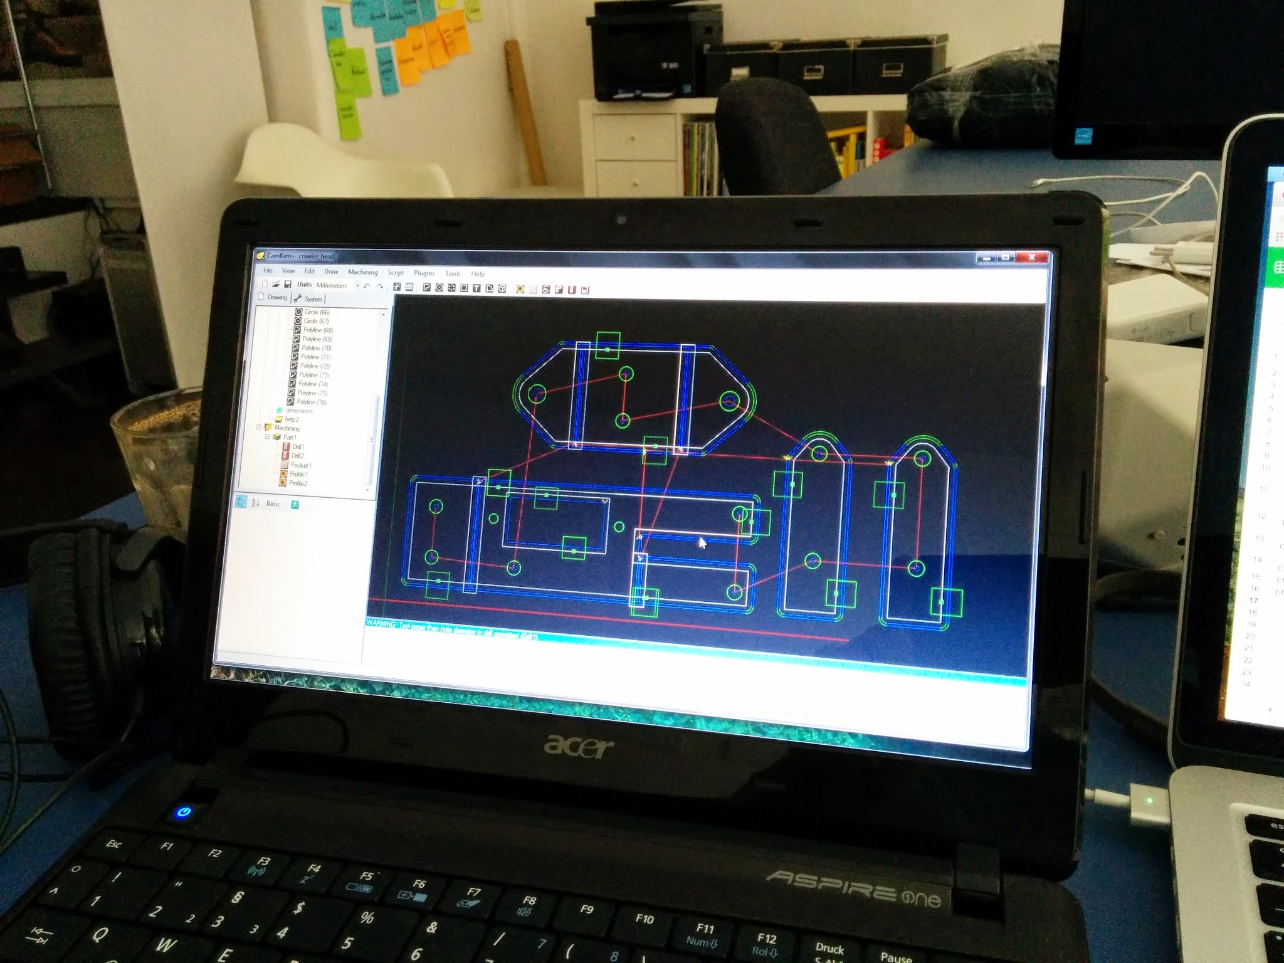Toggle the grid display toolbar icon
This screenshot has height=963, width=1284.
point(409,287)
